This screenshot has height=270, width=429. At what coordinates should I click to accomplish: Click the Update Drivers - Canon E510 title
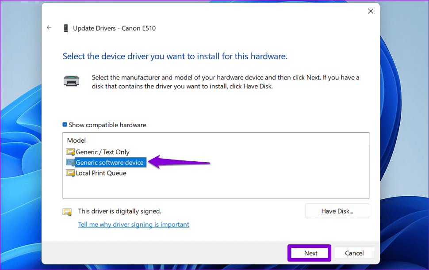115,28
